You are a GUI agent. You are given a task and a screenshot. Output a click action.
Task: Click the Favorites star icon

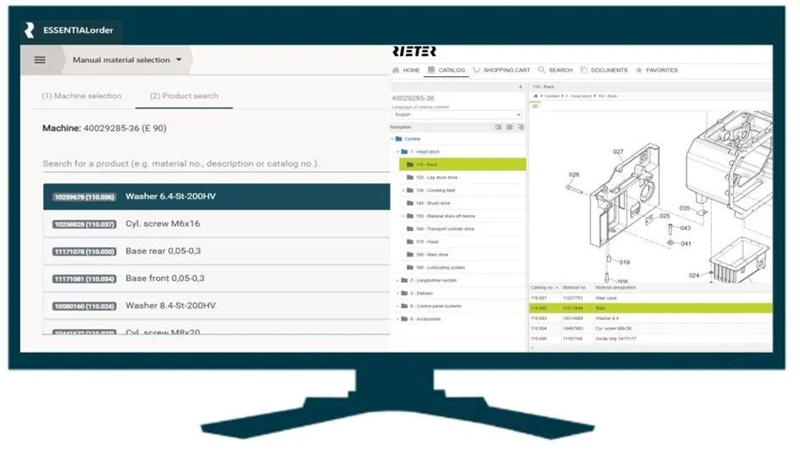pos(639,70)
